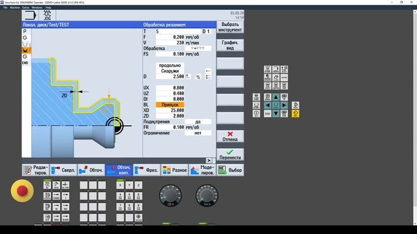Click the PROGRAM MANAGER key

tap(268, 77)
